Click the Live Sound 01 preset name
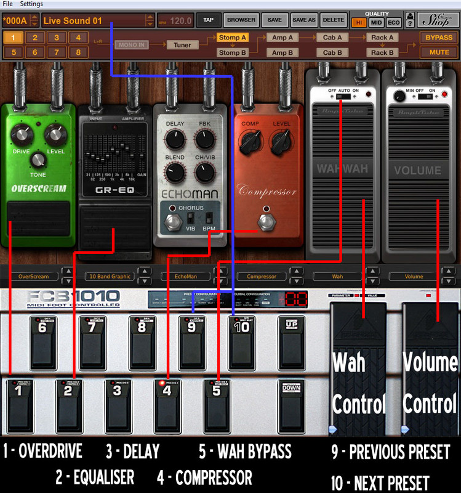Screen dimensions: 461x493 (73, 21)
